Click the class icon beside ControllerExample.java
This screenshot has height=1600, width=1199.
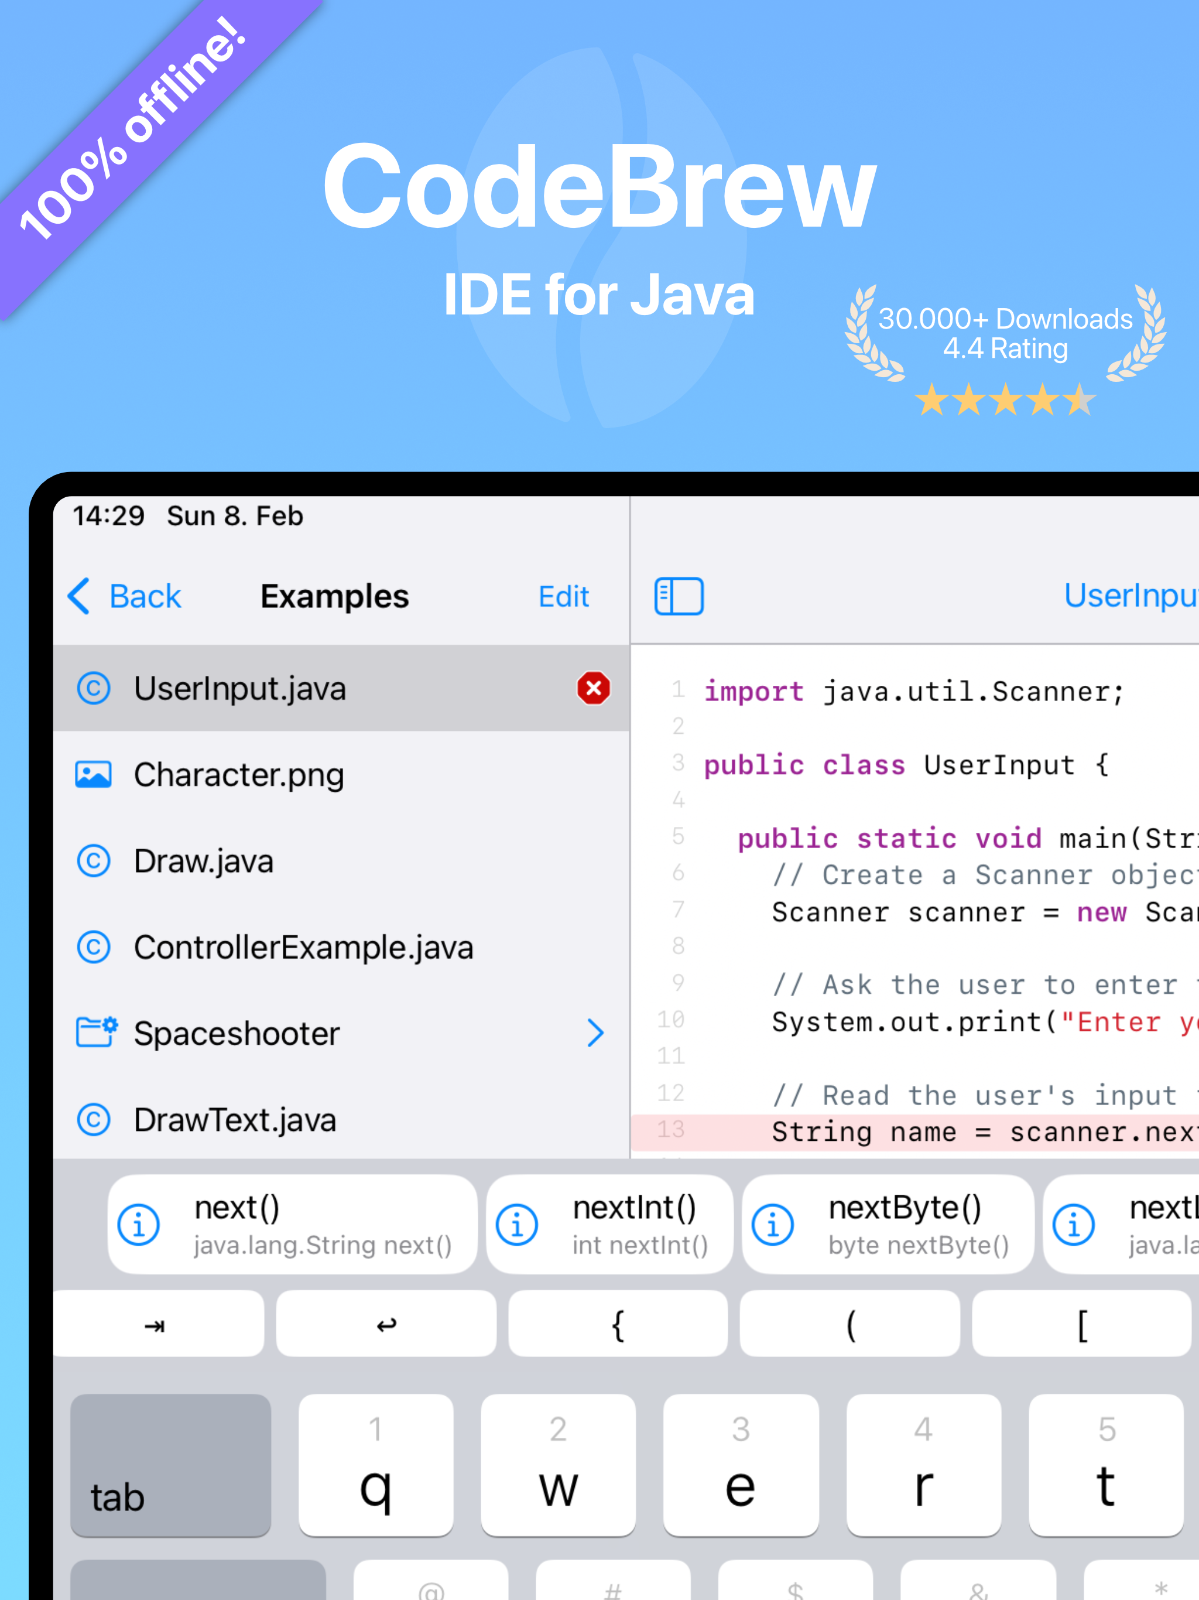pos(94,947)
